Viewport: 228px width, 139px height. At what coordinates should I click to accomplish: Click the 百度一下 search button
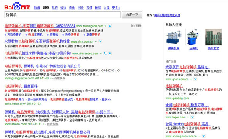click(132, 15)
